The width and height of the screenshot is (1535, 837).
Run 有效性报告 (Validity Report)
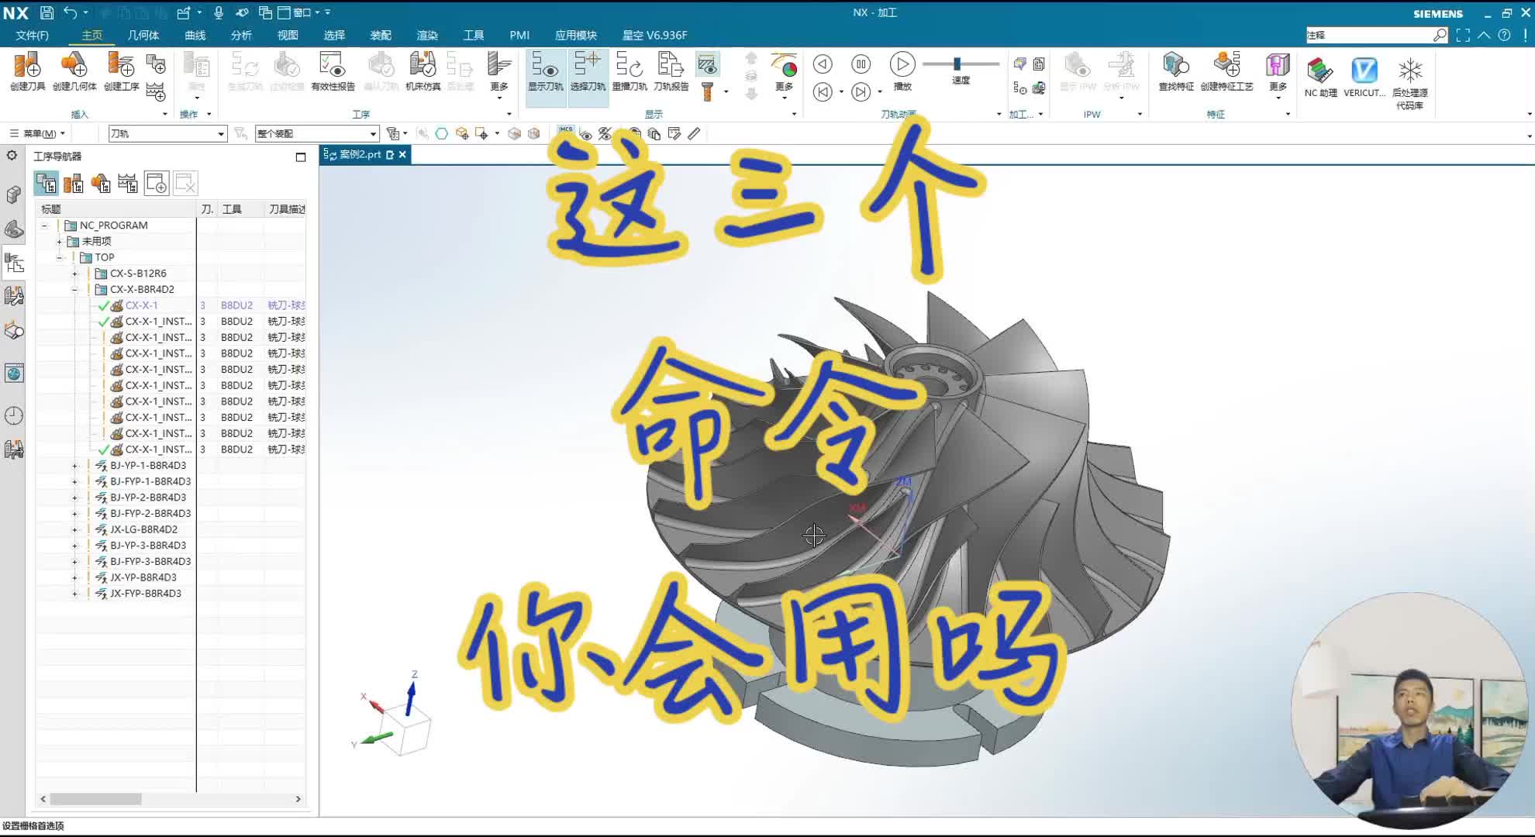point(331,74)
